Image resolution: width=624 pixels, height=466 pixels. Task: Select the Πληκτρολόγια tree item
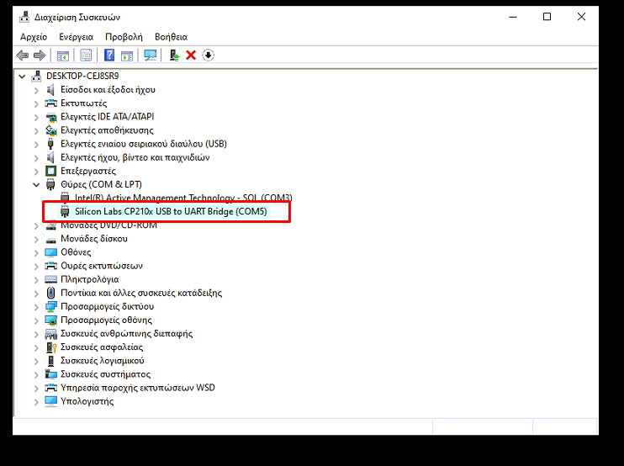click(x=89, y=279)
